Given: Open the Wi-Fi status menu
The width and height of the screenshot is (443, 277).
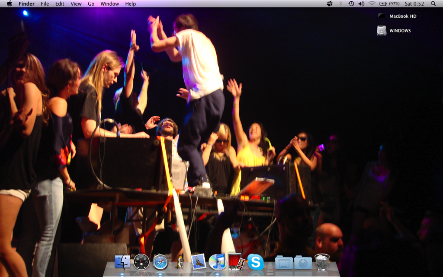Looking at the screenshot, I should pyautogui.click(x=372, y=3).
